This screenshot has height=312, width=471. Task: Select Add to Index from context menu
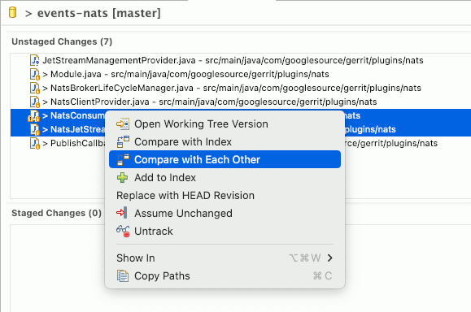[x=225, y=177]
